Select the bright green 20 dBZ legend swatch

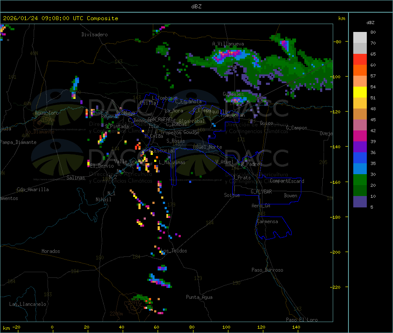click(360, 179)
